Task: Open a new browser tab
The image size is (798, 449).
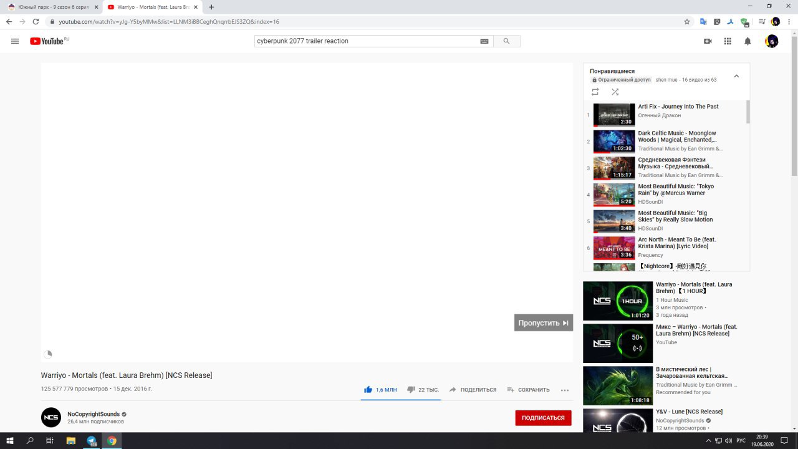Action: (x=211, y=7)
